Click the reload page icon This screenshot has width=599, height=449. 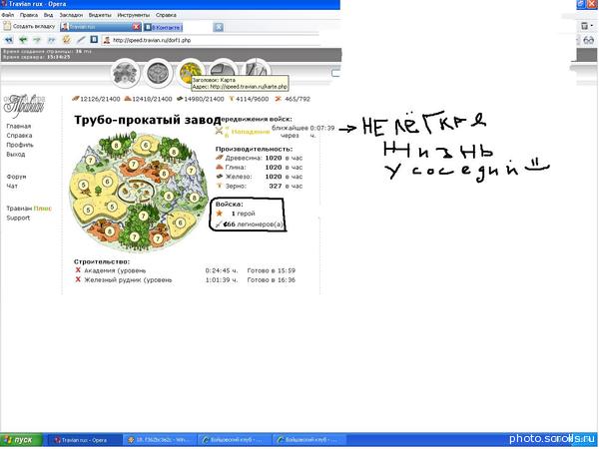(67, 40)
